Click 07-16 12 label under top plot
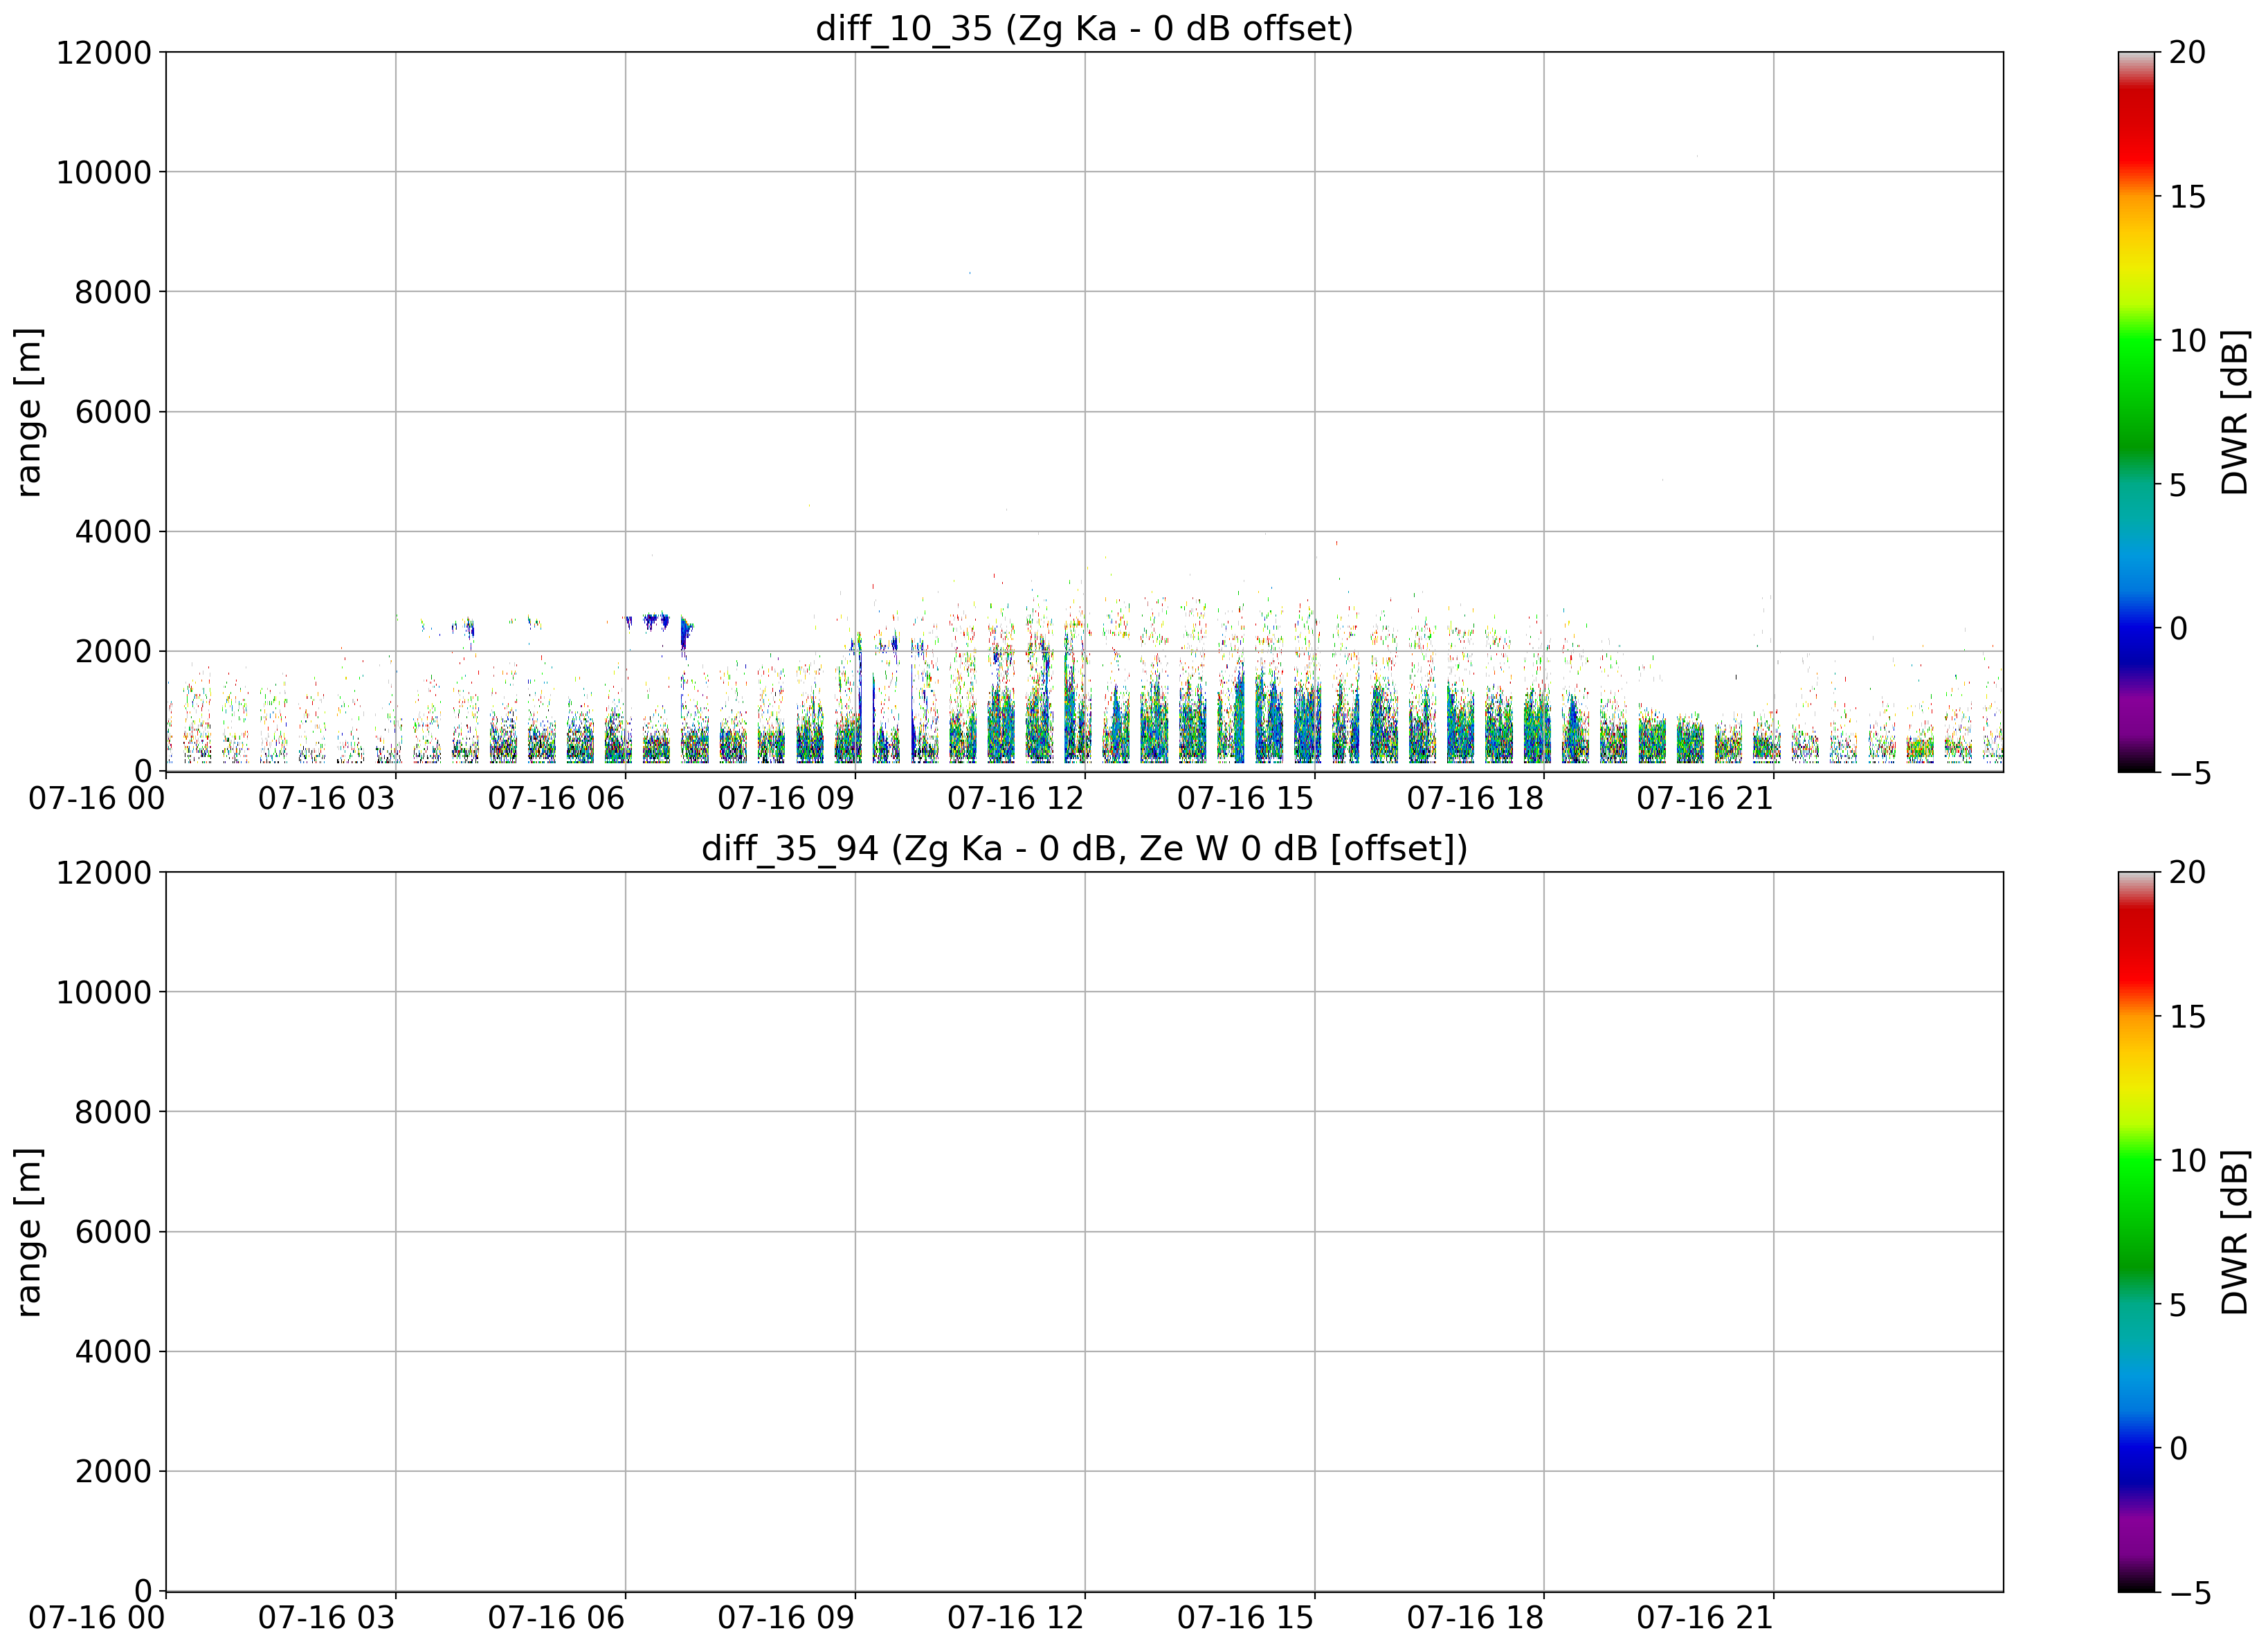The height and width of the screenshot is (1649, 2268). [1016, 798]
